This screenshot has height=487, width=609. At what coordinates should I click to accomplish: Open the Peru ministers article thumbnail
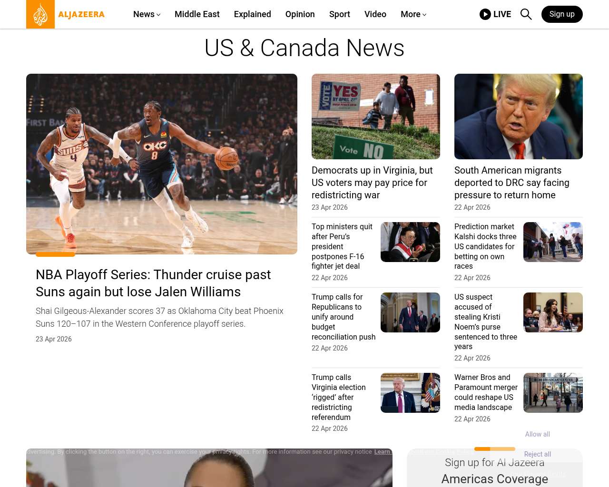click(410, 242)
